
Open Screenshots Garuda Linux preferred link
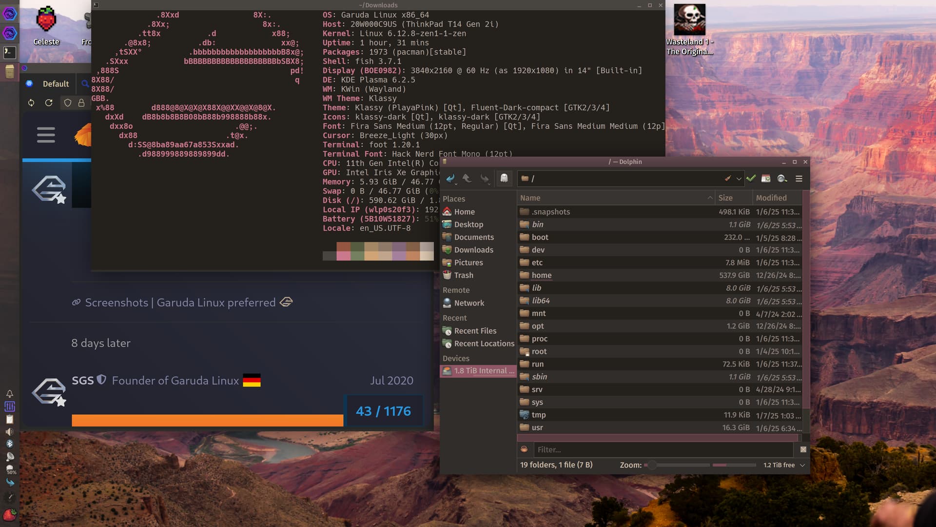click(180, 303)
